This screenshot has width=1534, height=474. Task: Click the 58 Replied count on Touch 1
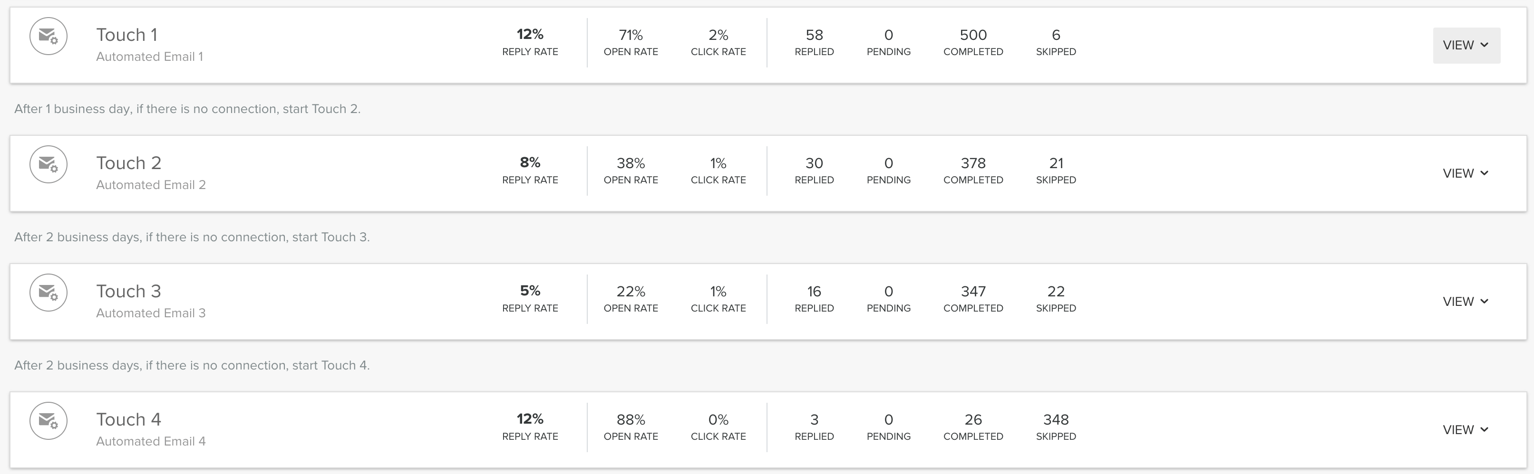[814, 35]
